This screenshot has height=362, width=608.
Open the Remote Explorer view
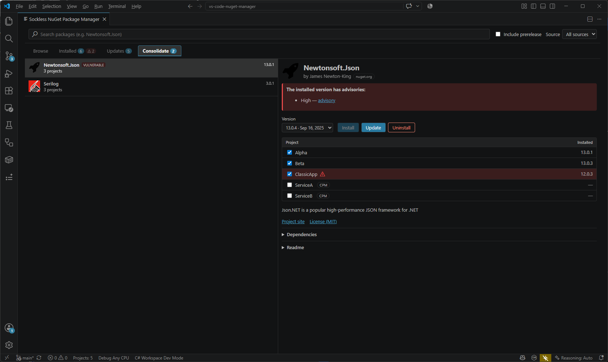click(x=9, y=108)
